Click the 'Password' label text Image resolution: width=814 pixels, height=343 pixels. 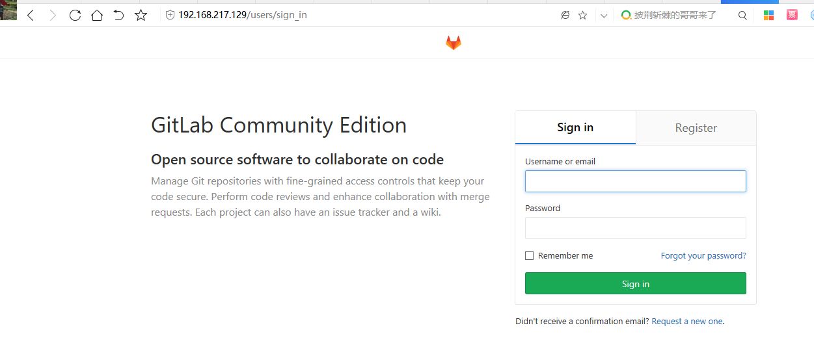point(543,209)
